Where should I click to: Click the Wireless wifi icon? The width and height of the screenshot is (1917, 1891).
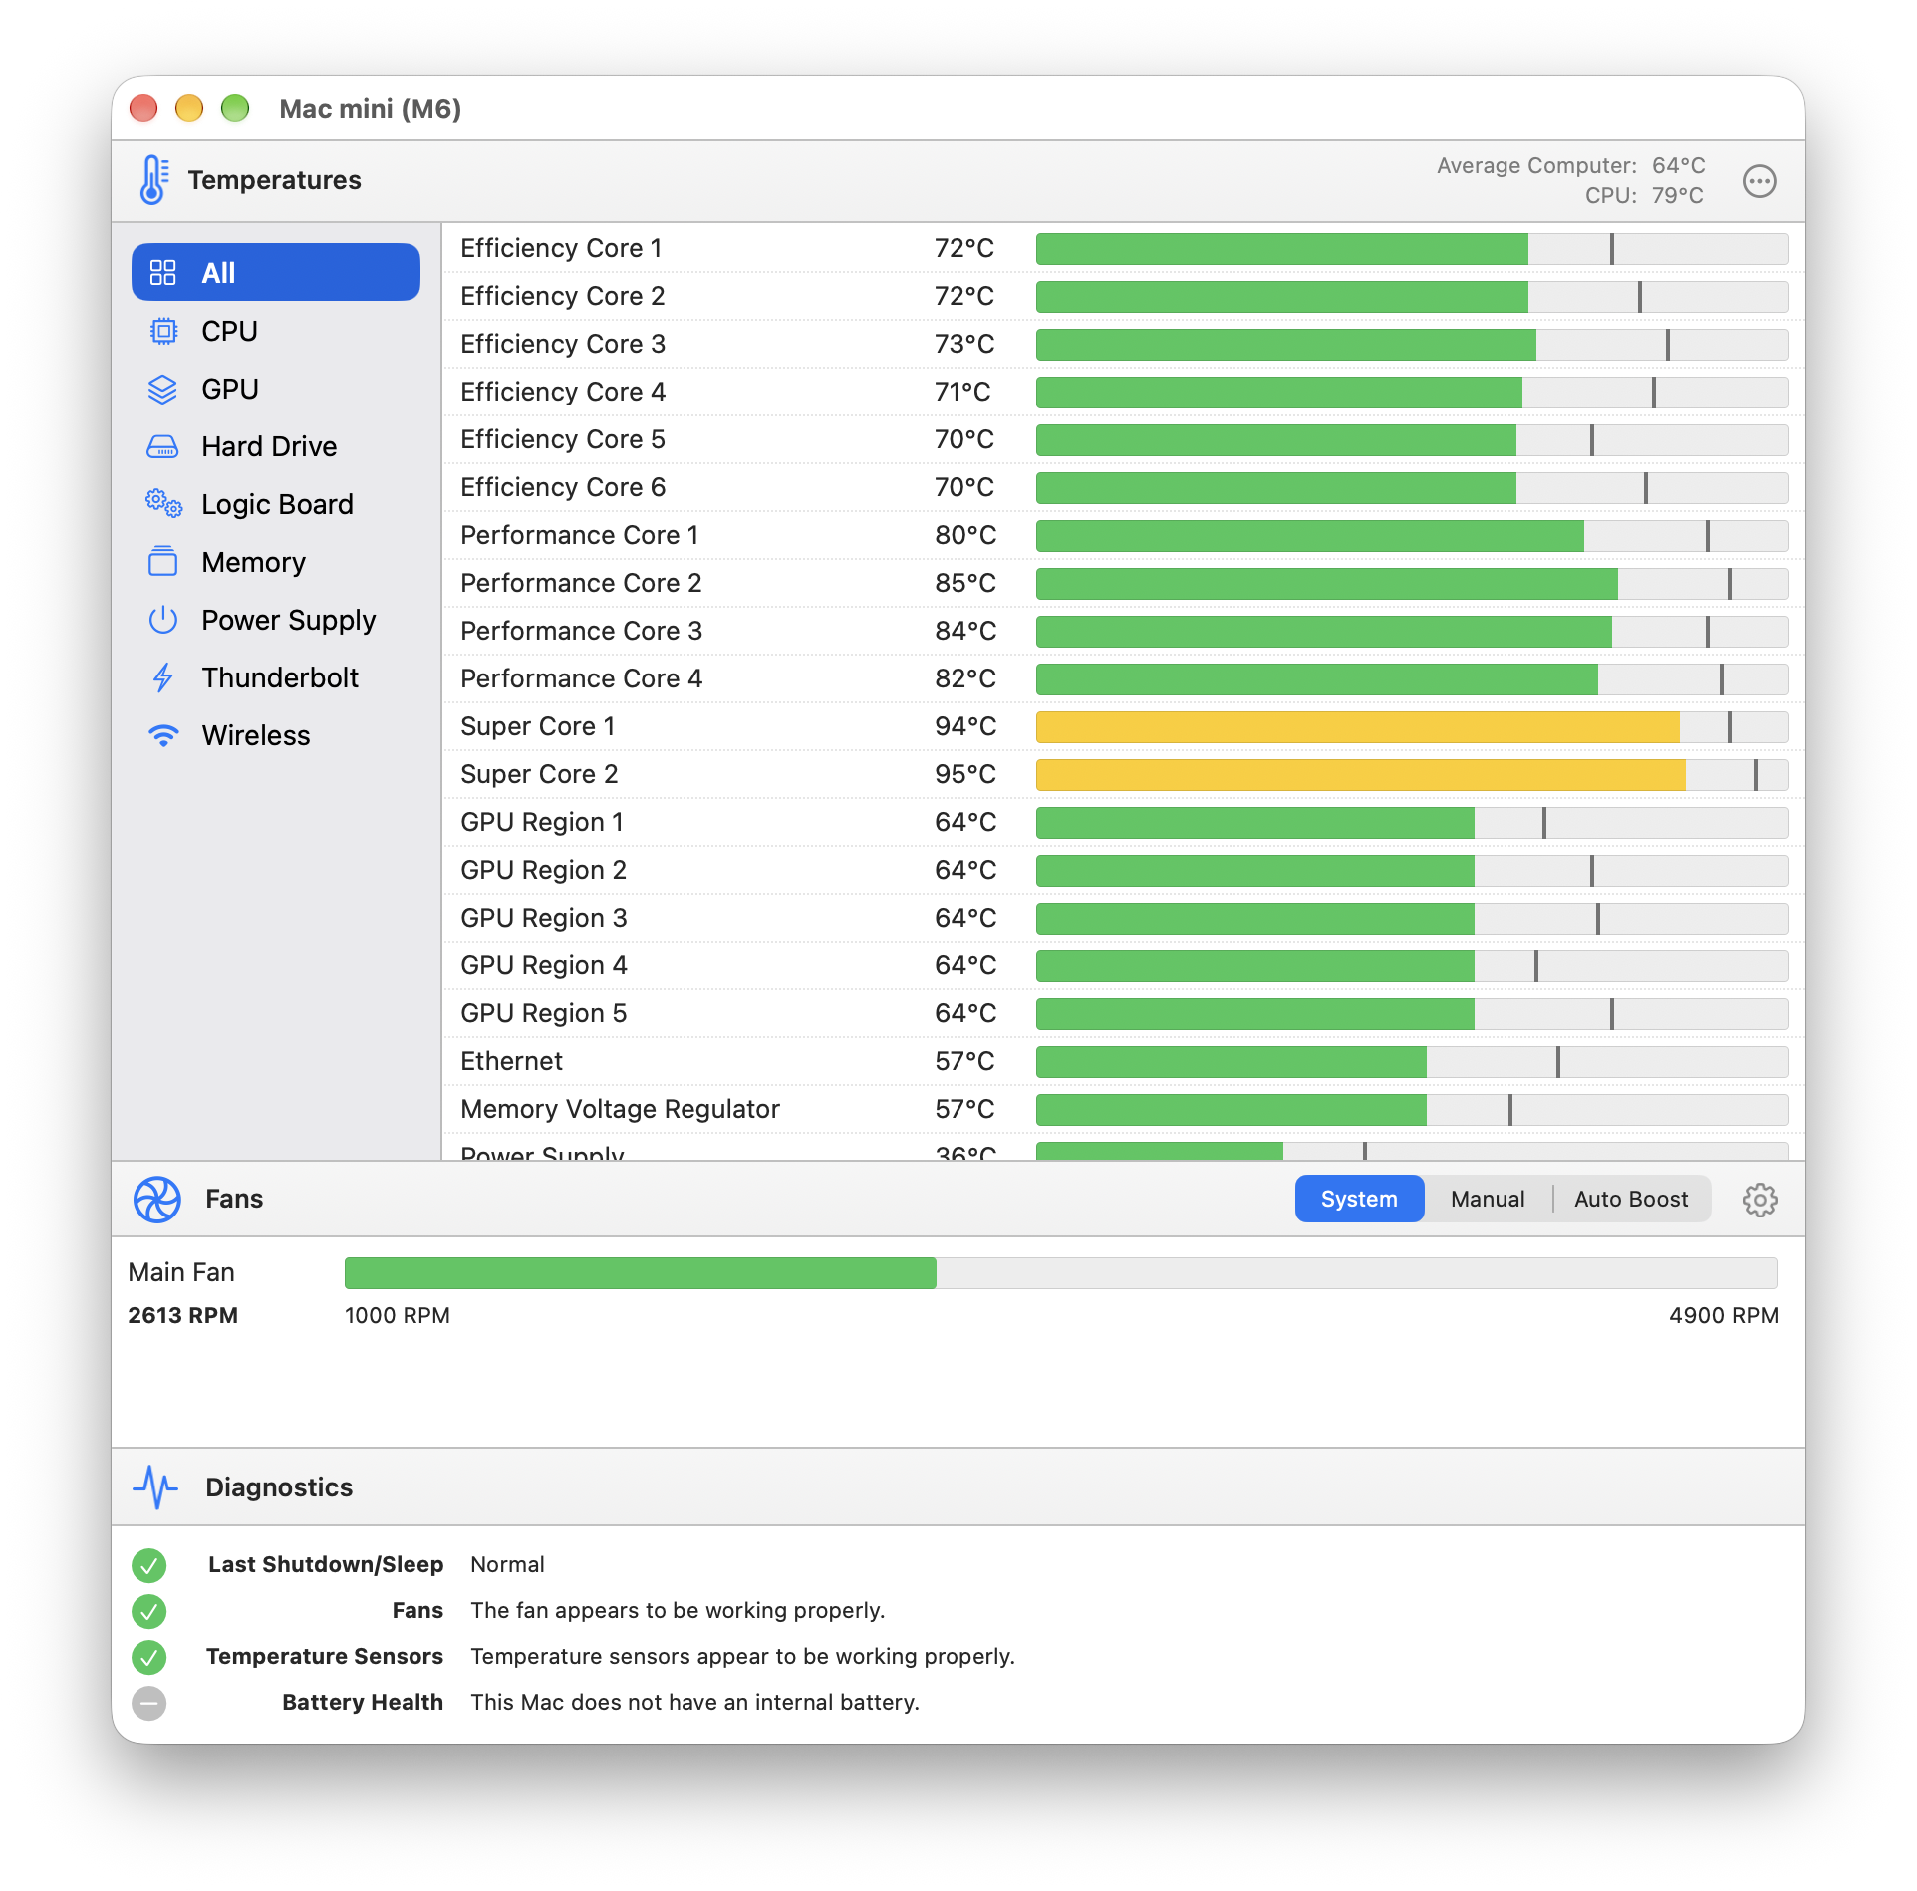point(163,735)
